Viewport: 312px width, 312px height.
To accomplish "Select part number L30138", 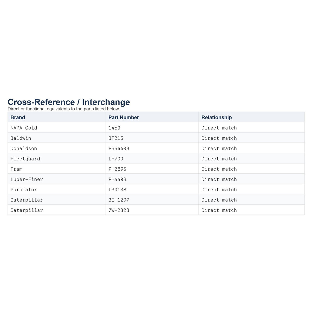I will [117, 190].
